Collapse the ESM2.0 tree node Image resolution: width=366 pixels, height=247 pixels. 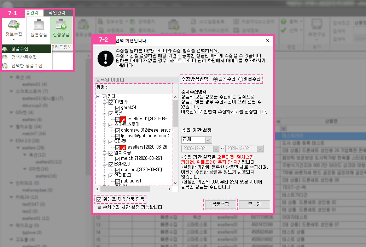[105, 164]
